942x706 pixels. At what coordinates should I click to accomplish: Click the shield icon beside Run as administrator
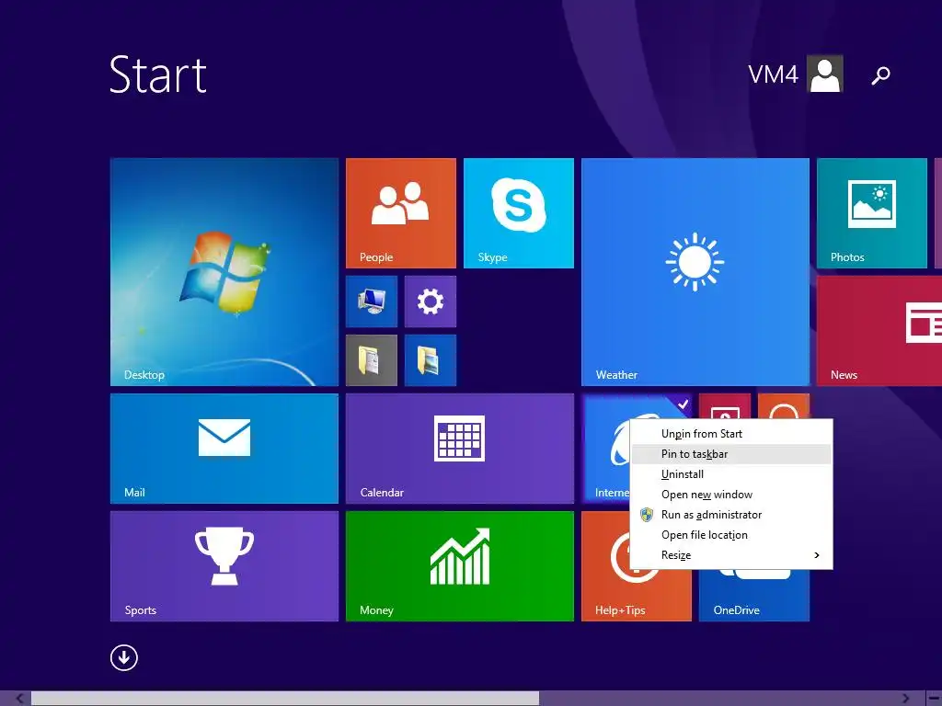(647, 515)
